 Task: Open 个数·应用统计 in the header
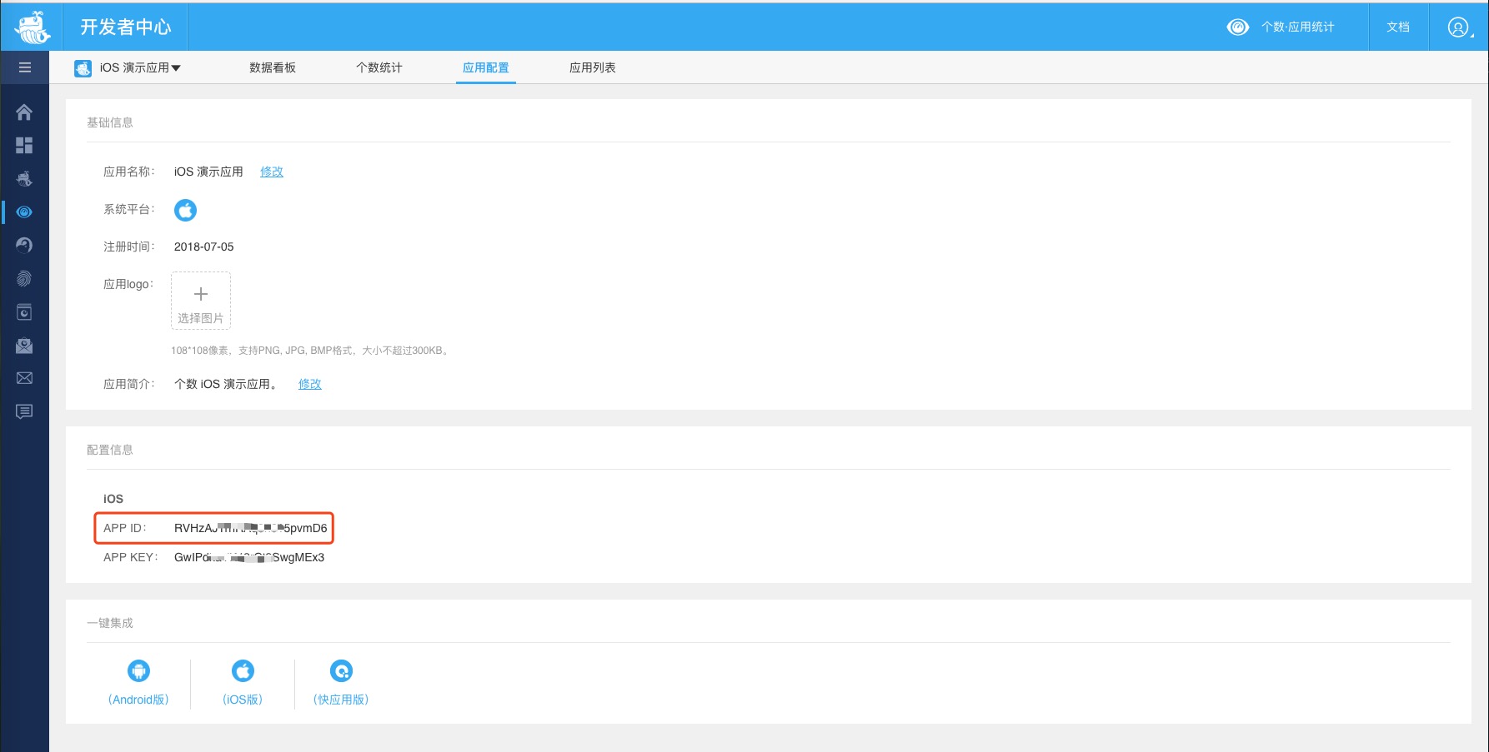(x=1298, y=27)
